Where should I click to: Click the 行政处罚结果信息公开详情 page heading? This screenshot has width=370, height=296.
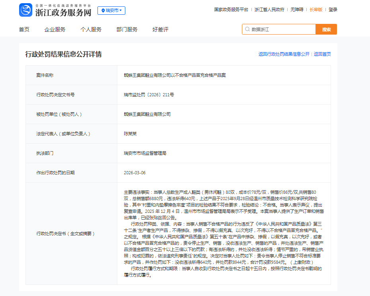[x=64, y=54]
